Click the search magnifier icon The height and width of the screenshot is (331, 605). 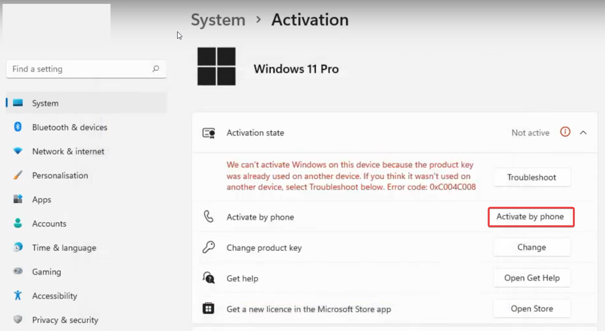(156, 69)
